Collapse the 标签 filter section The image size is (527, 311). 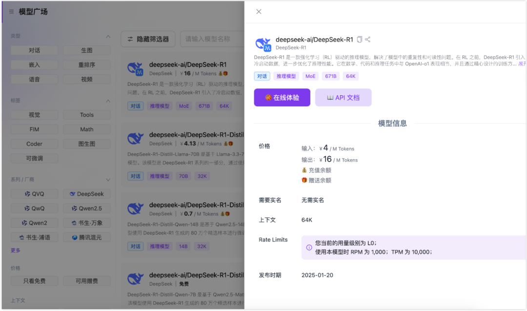108,101
